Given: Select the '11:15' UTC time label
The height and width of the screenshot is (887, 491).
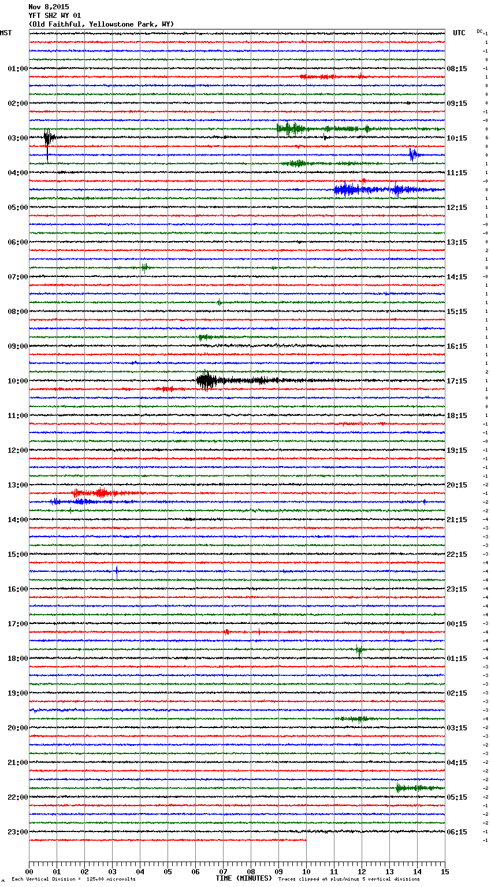Looking at the screenshot, I should tap(457, 173).
